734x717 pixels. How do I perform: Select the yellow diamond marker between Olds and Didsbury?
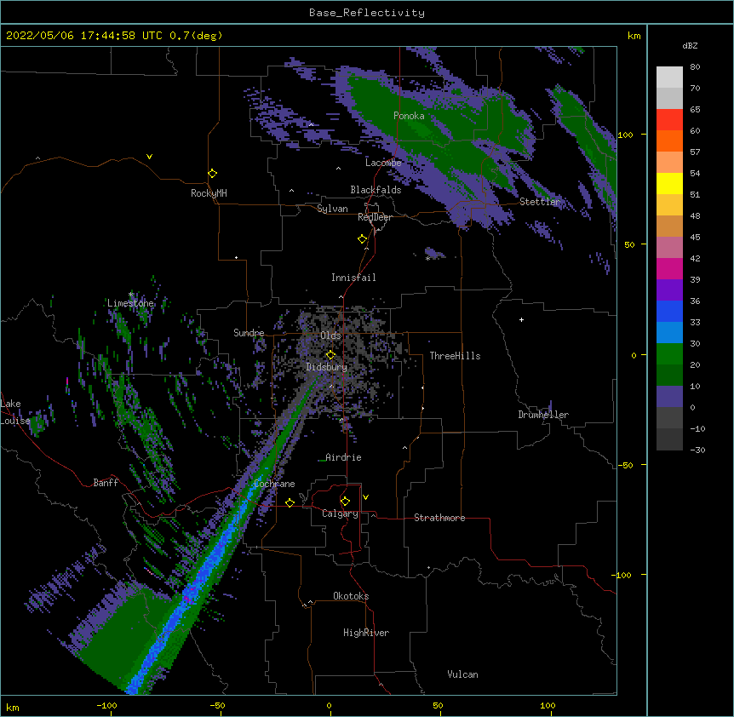tap(330, 355)
